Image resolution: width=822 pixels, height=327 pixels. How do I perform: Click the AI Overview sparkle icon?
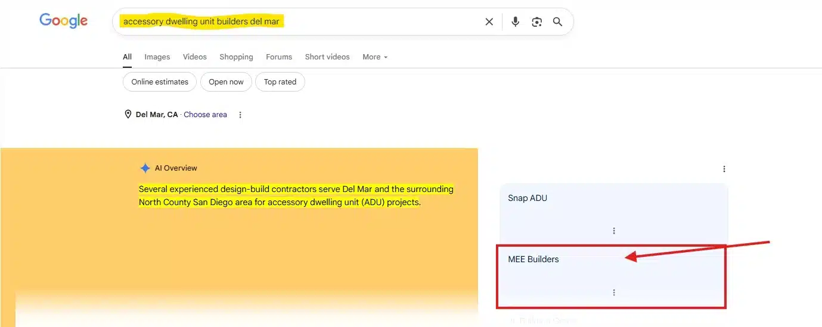point(145,168)
